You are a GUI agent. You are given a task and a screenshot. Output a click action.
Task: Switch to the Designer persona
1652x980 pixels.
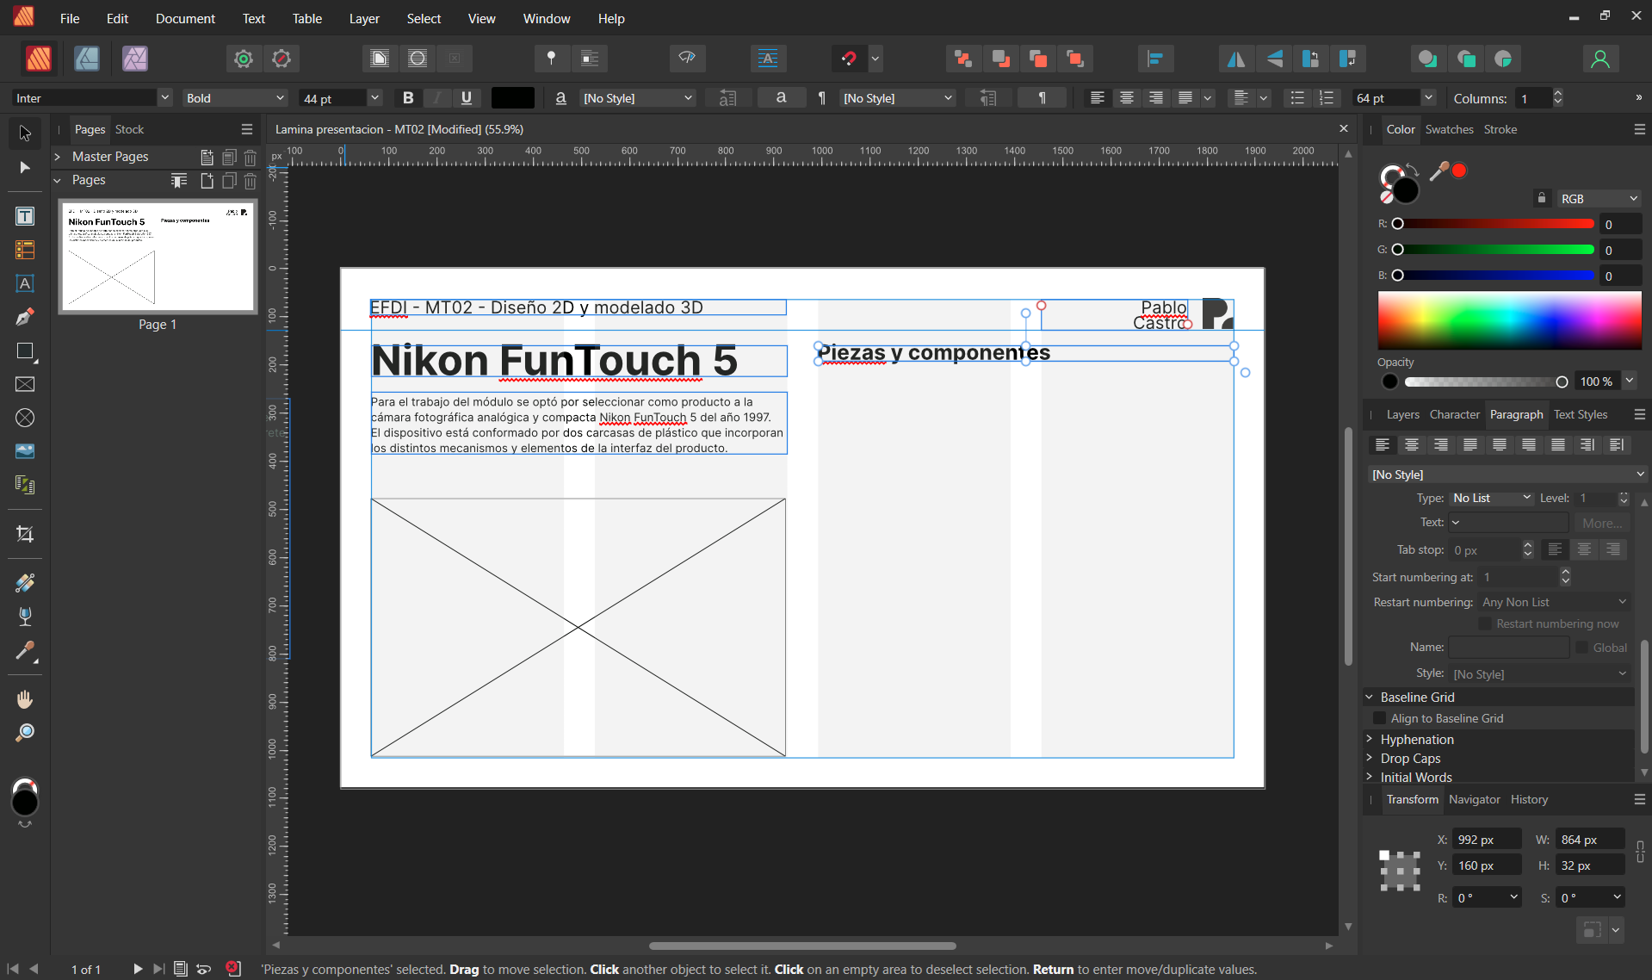[x=87, y=59]
